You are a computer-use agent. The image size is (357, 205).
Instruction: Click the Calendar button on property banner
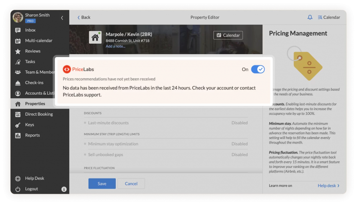coord(228,35)
